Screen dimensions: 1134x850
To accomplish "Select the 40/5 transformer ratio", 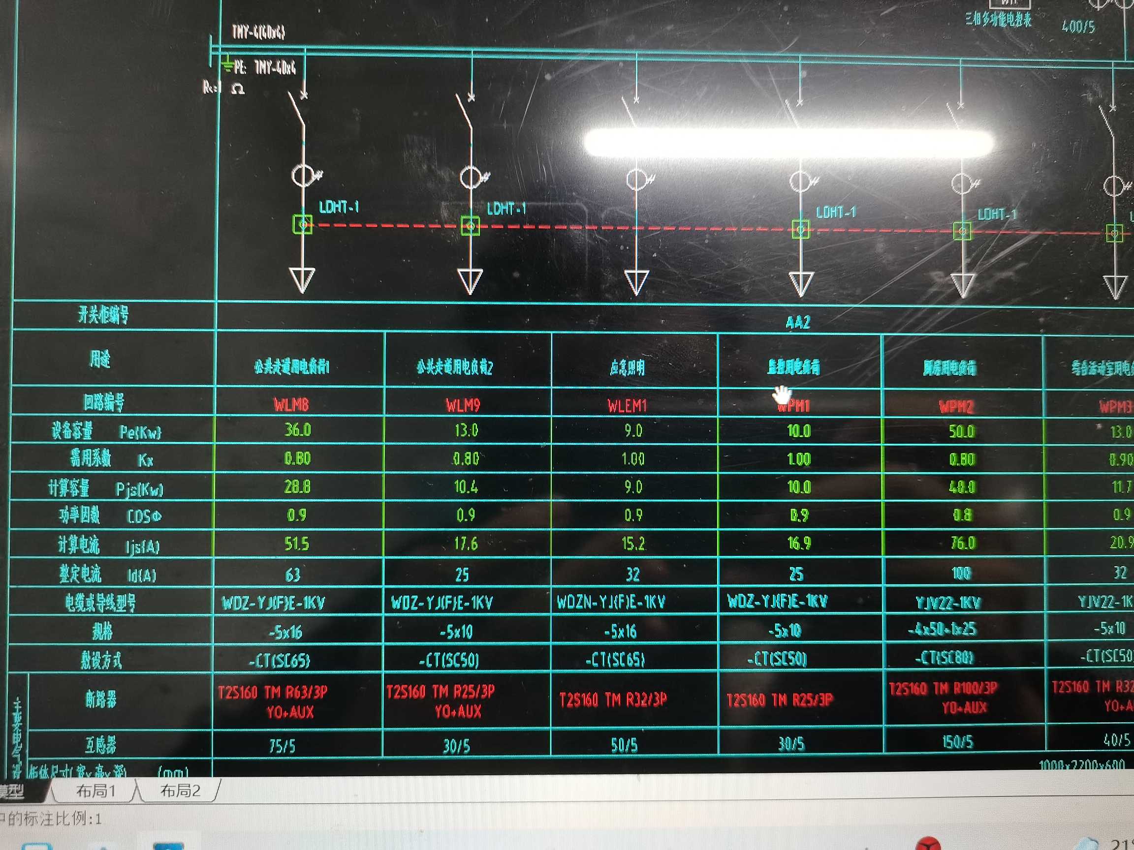I will [1117, 740].
